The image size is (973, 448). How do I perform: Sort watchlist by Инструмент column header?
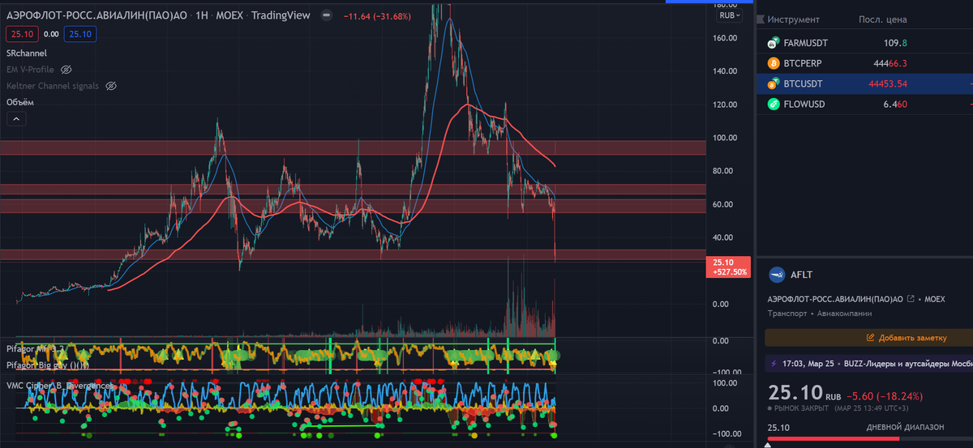pos(794,19)
